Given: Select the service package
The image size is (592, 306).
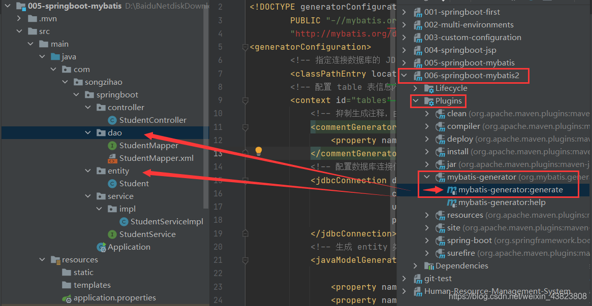Looking at the screenshot, I should point(120,196).
